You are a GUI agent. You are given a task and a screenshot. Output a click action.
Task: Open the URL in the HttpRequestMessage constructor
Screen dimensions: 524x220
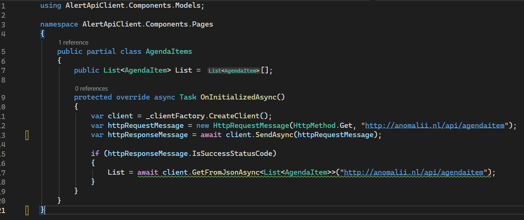pos(435,126)
